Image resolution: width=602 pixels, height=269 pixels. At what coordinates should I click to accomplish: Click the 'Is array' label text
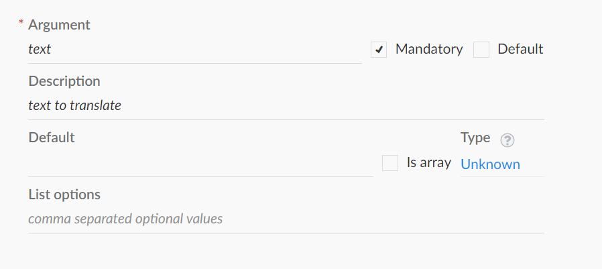(x=429, y=162)
